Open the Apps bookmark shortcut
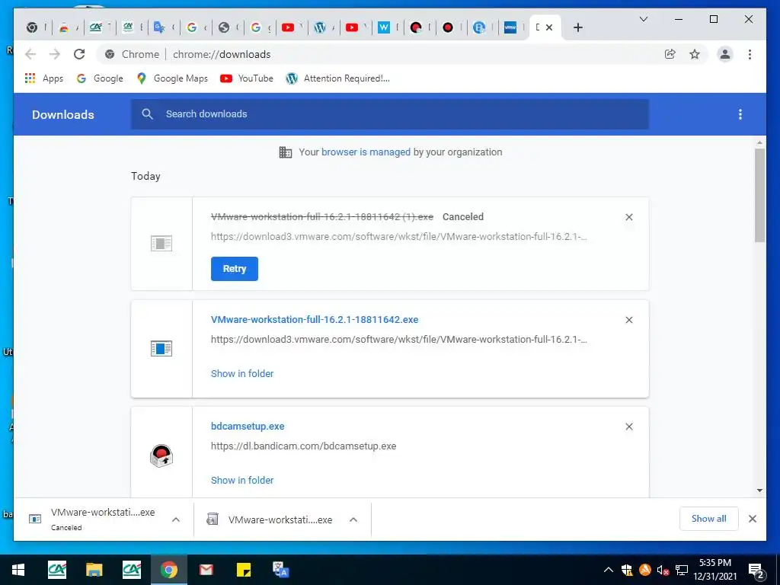 tap(43, 78)
